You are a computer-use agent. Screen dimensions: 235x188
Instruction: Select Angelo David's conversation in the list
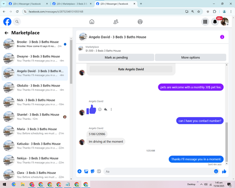(x=35, y=73)
